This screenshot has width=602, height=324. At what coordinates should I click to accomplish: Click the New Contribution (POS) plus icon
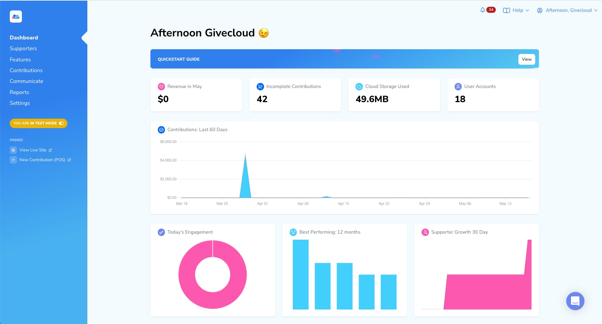click(13, 160)
